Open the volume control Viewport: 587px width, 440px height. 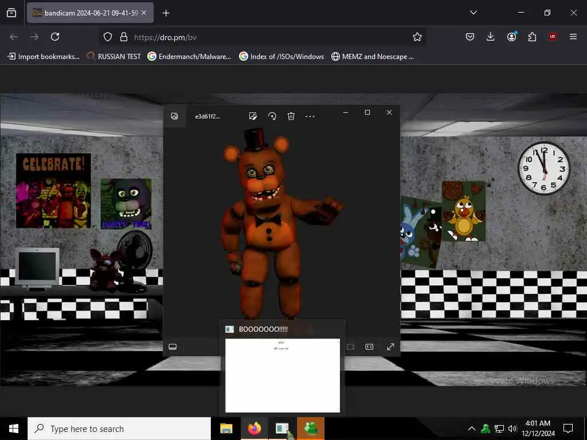click(x=512, y=429)
